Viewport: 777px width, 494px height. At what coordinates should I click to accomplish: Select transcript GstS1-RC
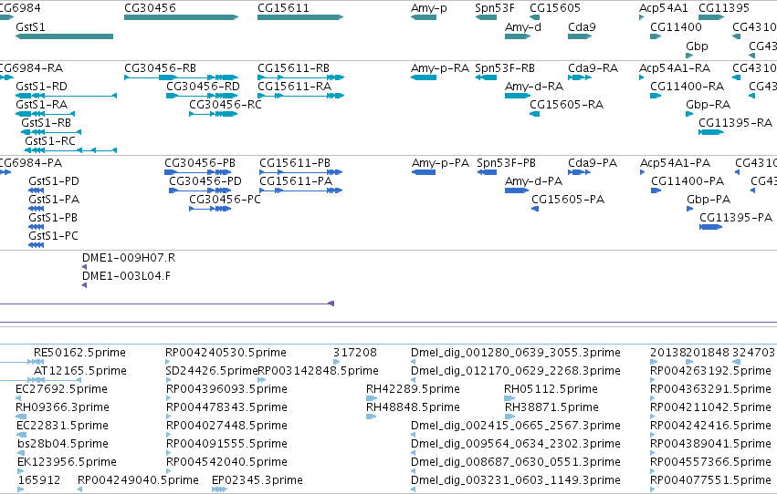[50, 141]
